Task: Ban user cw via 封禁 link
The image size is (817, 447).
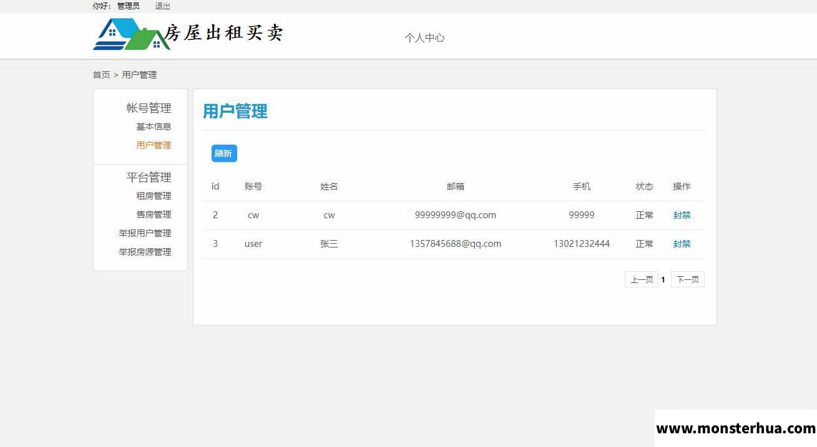Action: pos(682,215)
